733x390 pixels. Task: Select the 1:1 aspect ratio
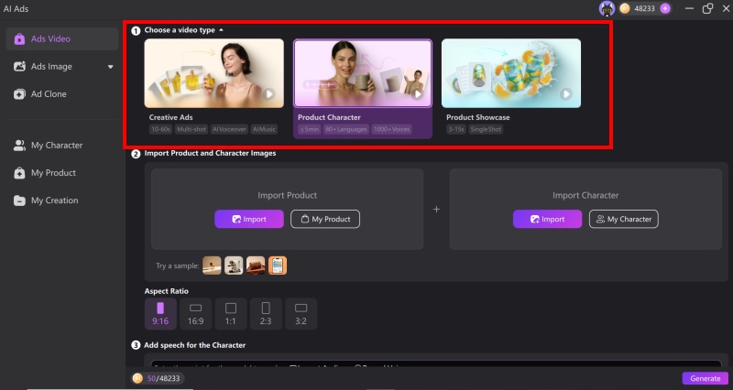click(x=231, y=314)
